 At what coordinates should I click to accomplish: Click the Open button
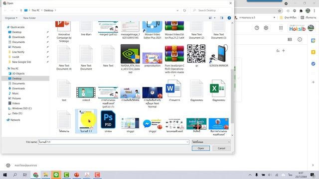point(200,148)
